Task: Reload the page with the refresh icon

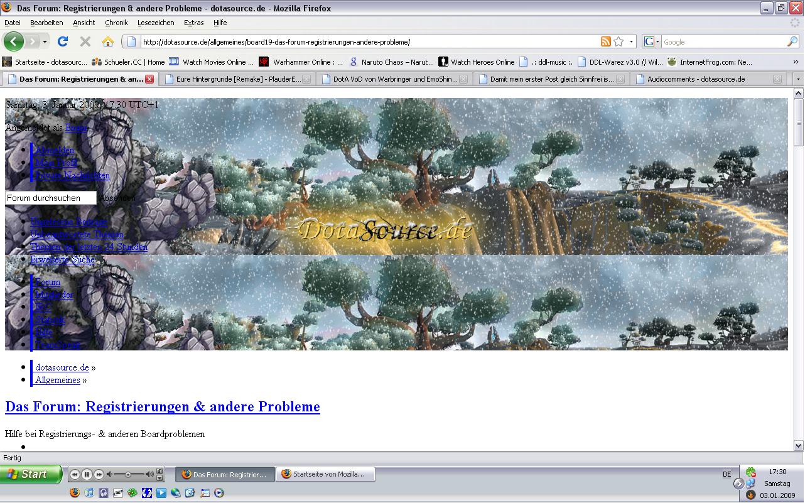Action: click(62, 41)
